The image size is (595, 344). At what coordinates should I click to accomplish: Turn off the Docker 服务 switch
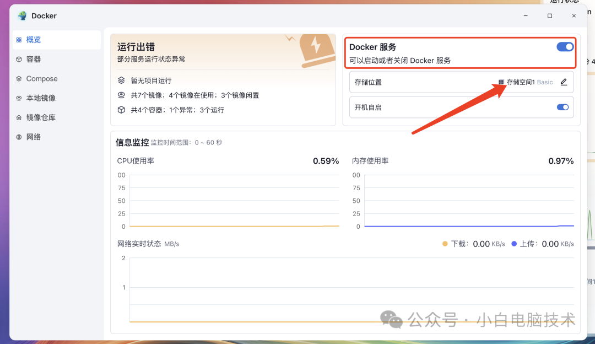(x=565, y=47)
